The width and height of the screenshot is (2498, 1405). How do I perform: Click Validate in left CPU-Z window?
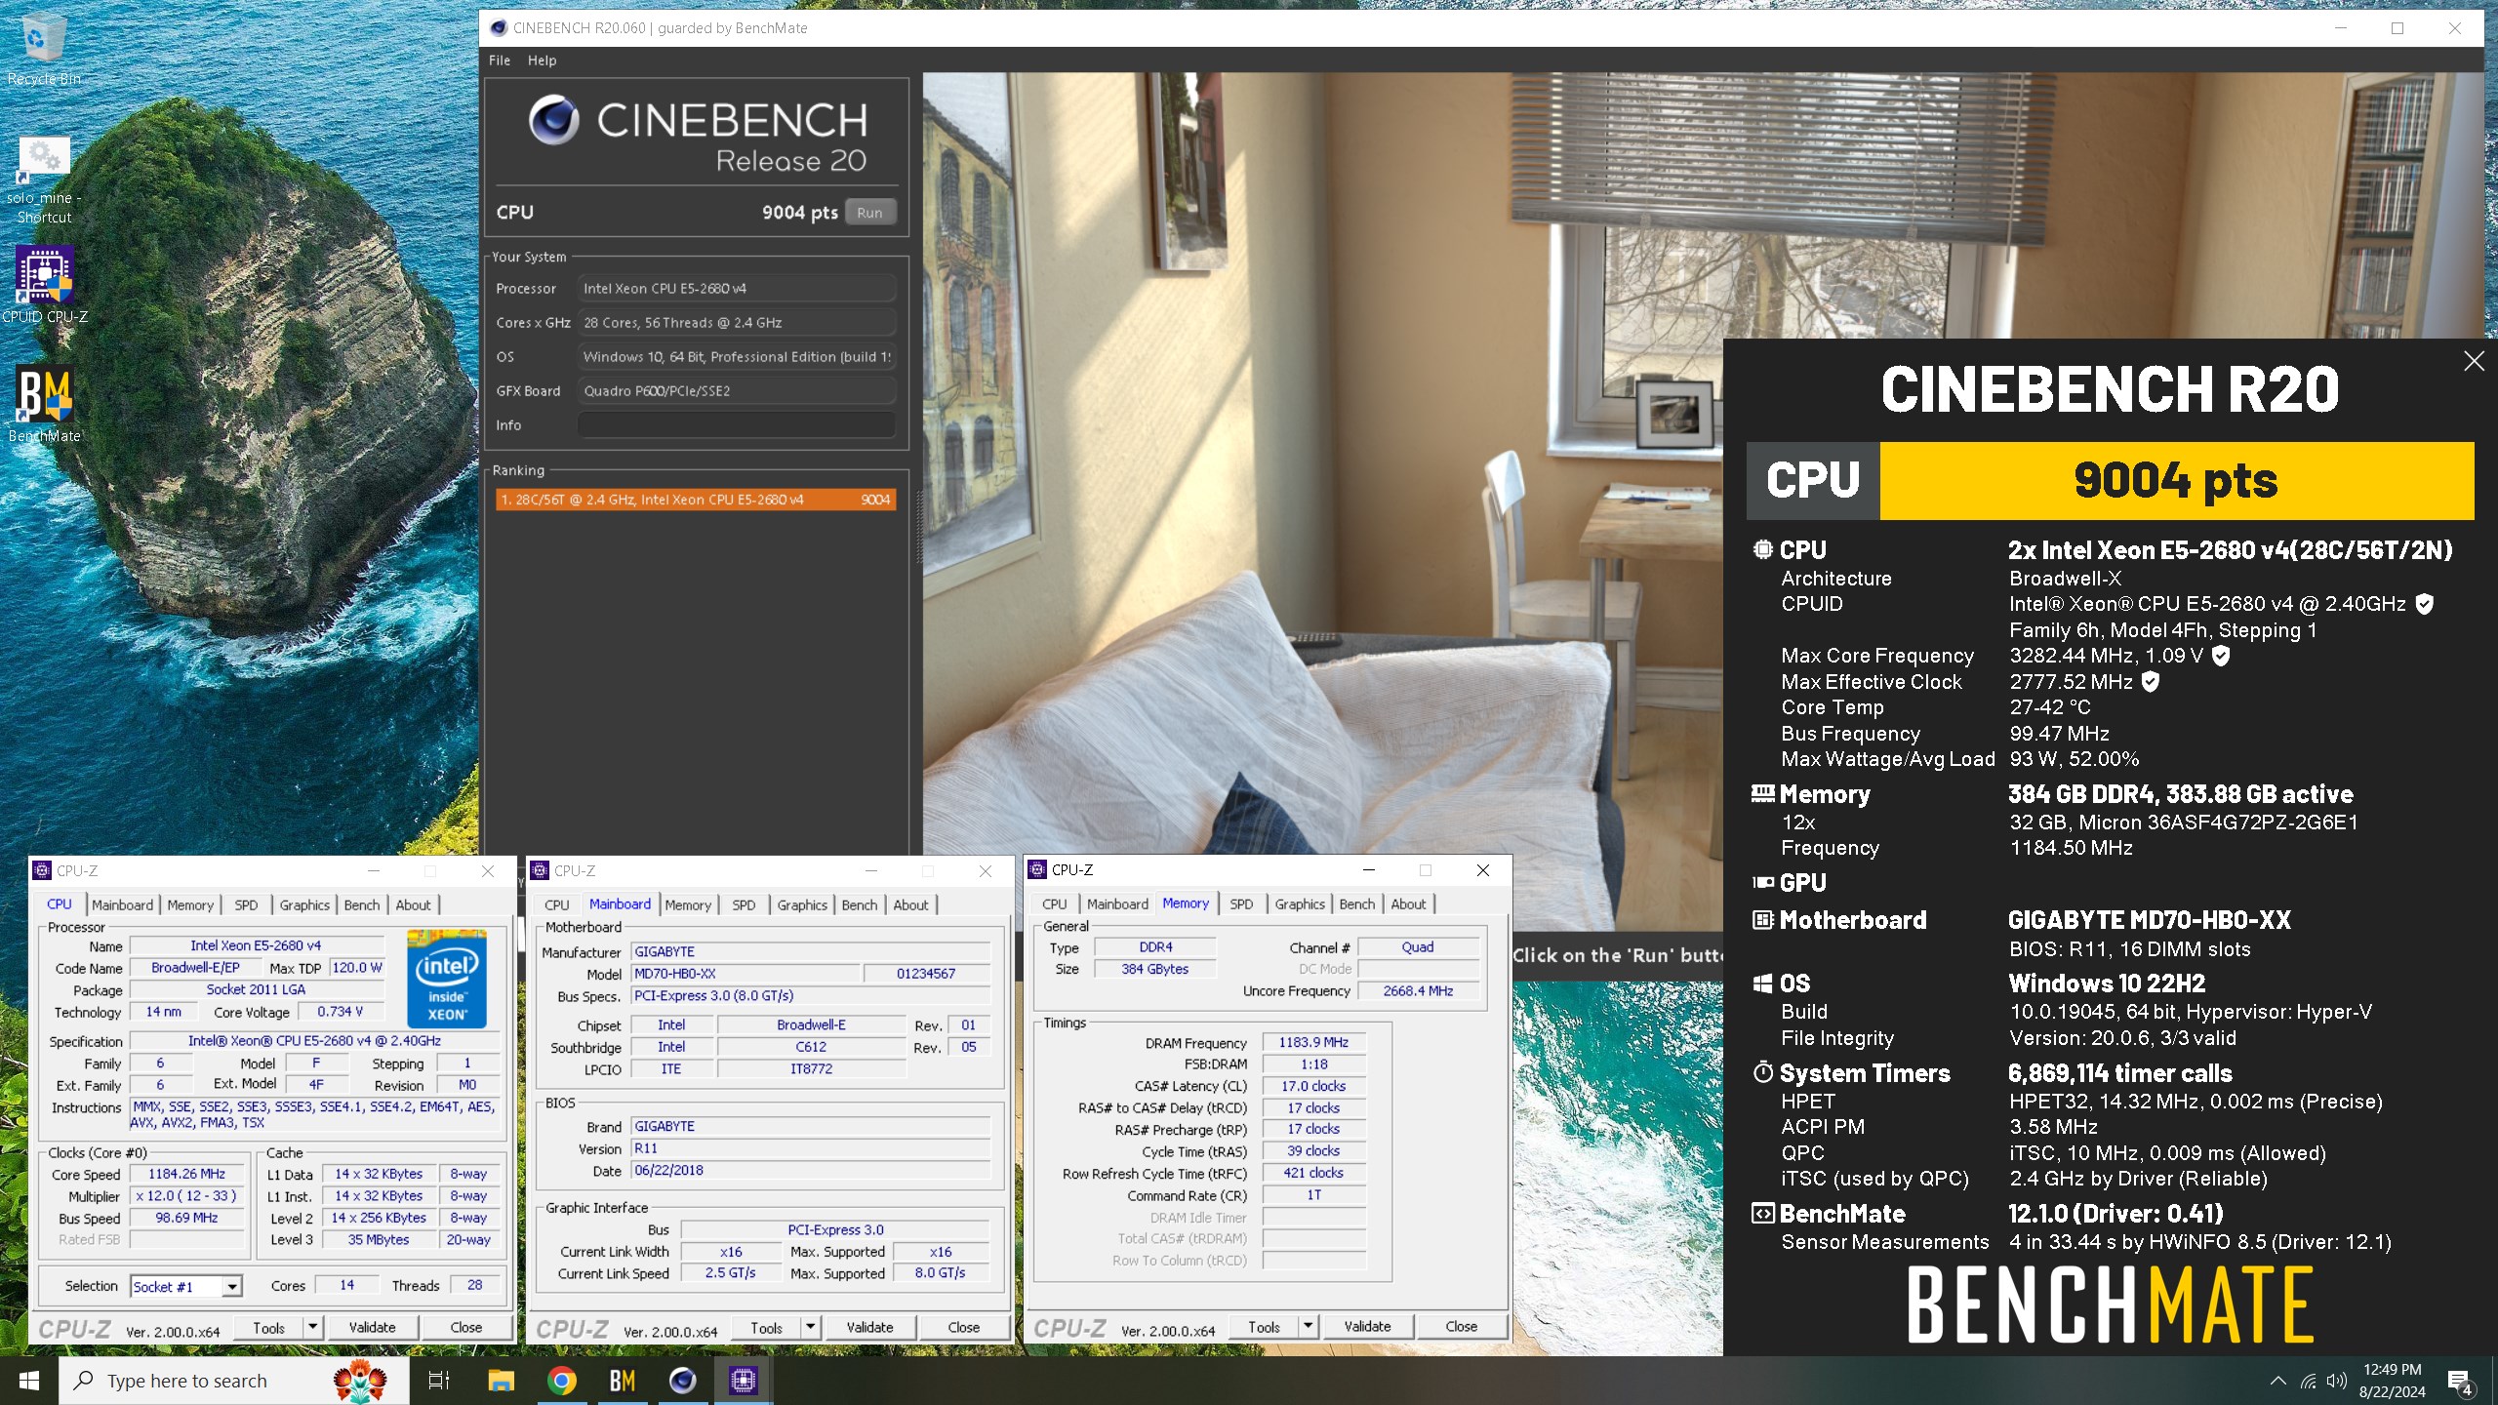[x=373, y=1328]
